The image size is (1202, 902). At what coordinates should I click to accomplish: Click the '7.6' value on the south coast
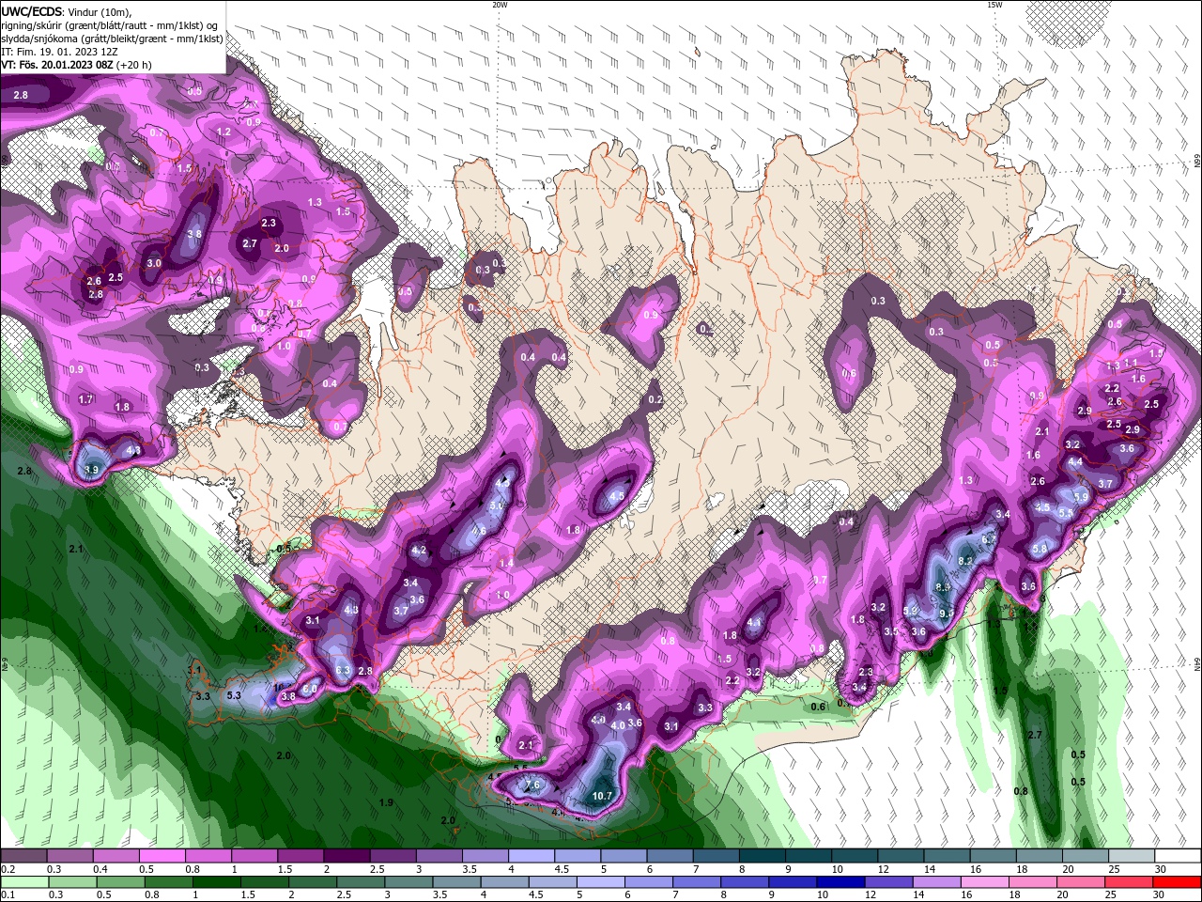point(532,785)
